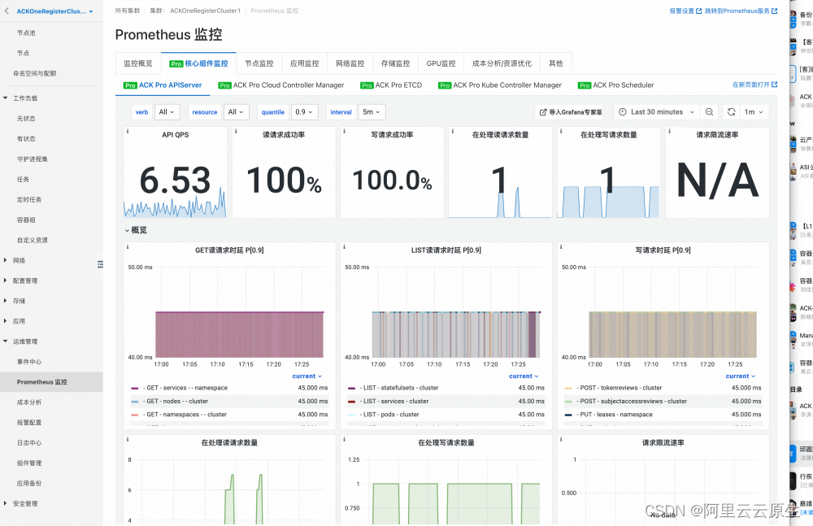Click the info icon on 读请求成功率 panel
The width and height of the screenshot is (813, 526).
click(236, 131)
